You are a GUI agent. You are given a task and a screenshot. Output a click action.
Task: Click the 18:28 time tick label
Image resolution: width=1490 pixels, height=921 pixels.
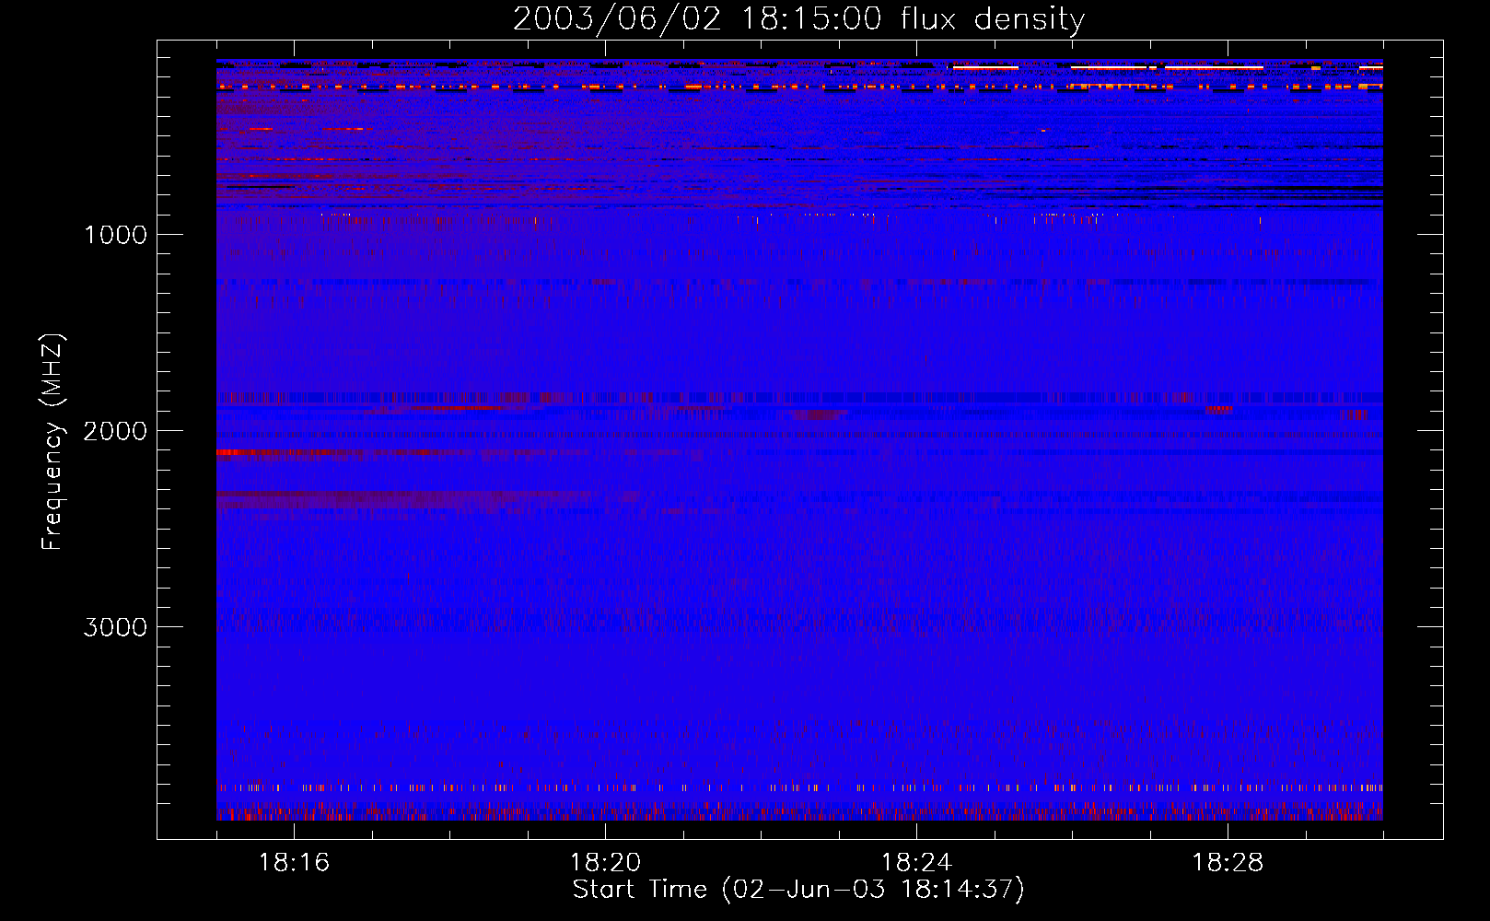[x=1228, y=863]
